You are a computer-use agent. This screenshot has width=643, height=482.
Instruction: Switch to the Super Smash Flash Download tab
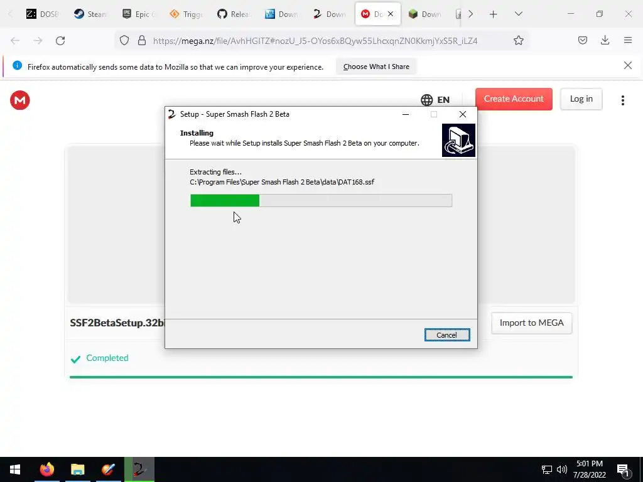tap(329, 14)
